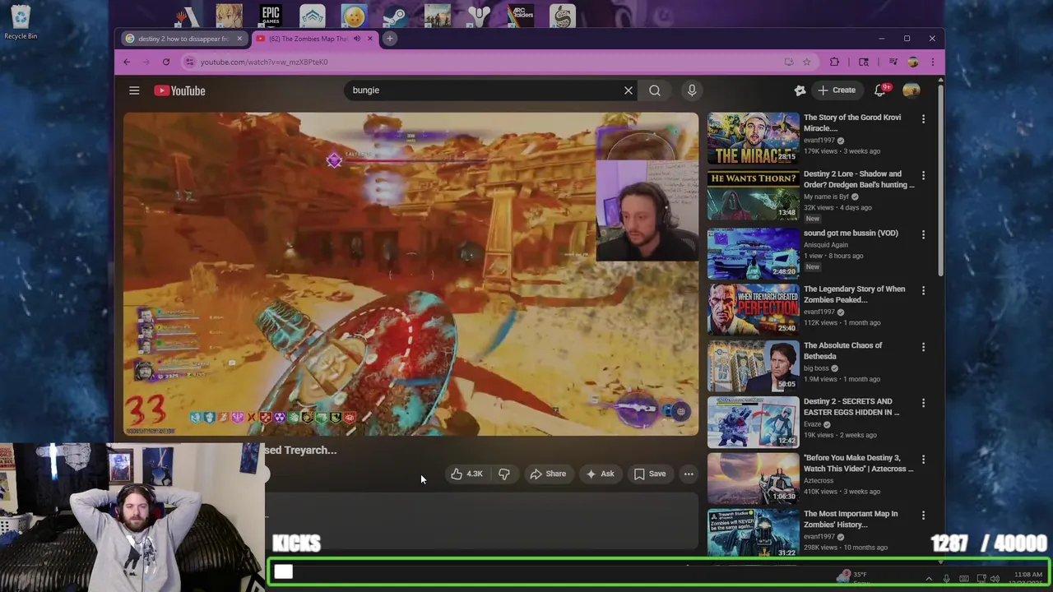This screenshot has height=592, width=1053.
Task: Open 'The Story of the Gorod Krovi Miracle' thumbnail
Action: 753,138
